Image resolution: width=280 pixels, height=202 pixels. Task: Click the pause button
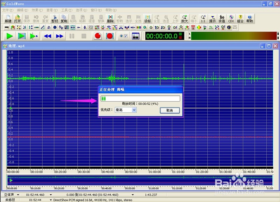(x=72, y=36)
